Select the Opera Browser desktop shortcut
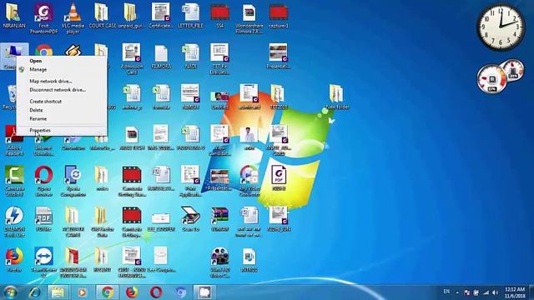 coord(44,181)
